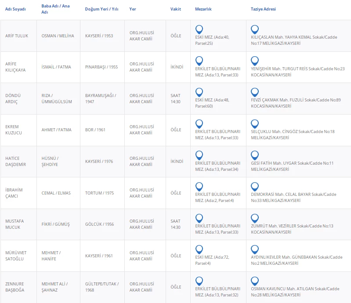Click cemetery map pin for Arif Tuluk
This screenshot has height=303, width=351.
[x=199, y=29]
